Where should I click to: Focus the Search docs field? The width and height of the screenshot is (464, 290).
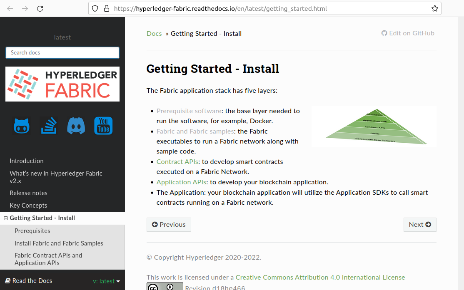point(62,52)
